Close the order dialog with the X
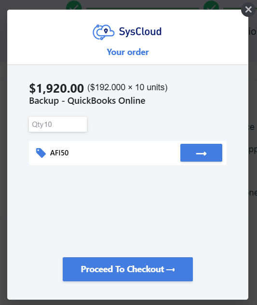Image resolution: width=257 pixels, height=305 pixels. (248, 10)
